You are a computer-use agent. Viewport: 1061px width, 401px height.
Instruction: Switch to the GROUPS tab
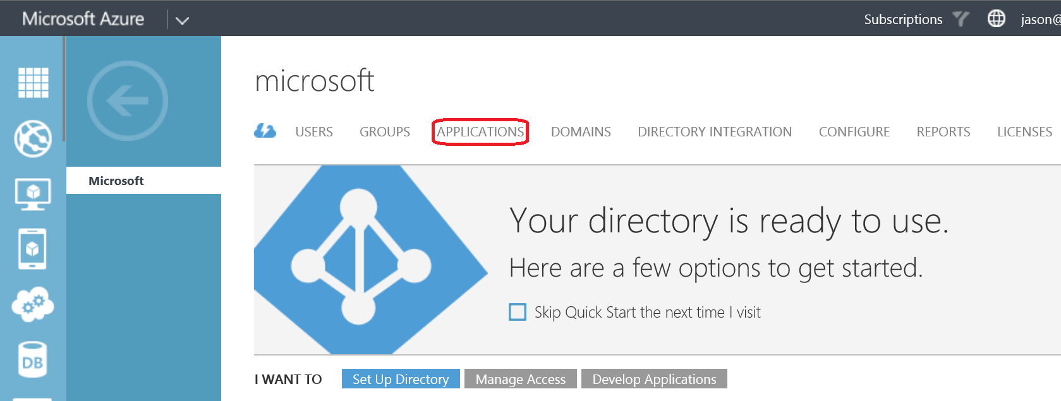(385, 132)
